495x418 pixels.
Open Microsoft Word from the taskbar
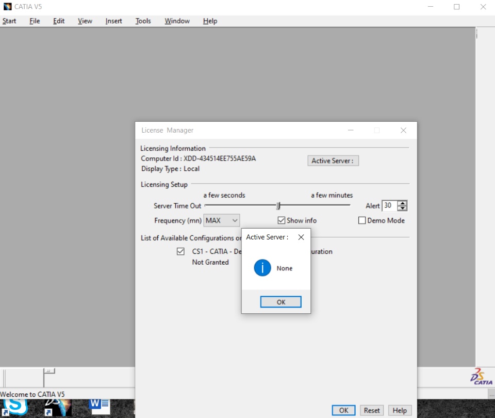point(100,407)
